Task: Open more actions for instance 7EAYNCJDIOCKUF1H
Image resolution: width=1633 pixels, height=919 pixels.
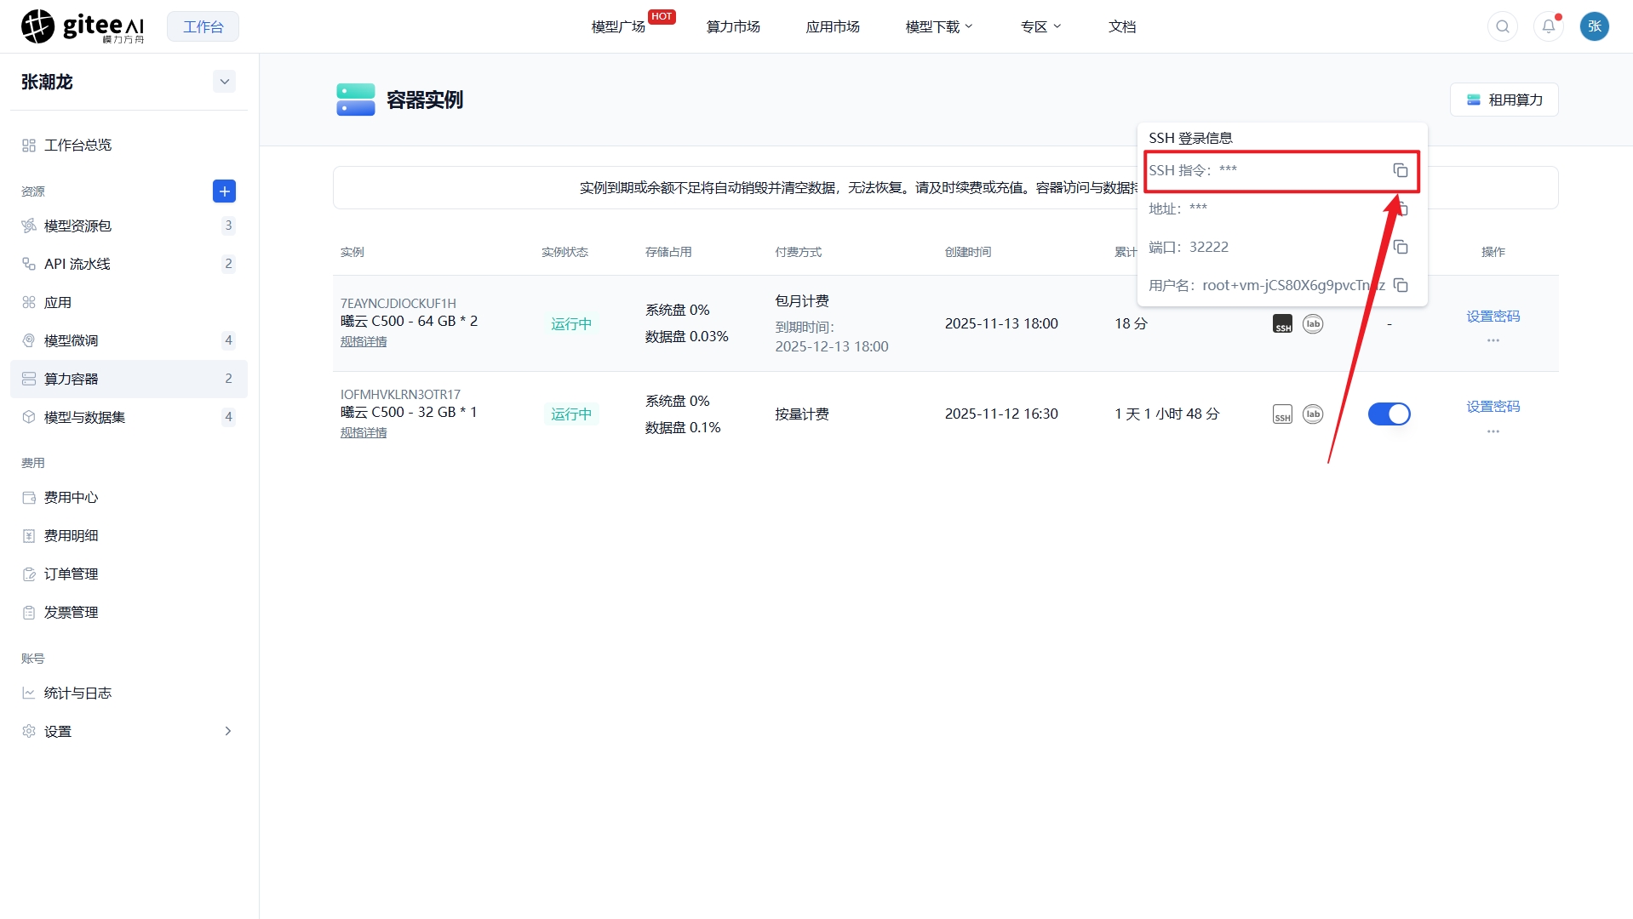Action: pos(1493,340)
